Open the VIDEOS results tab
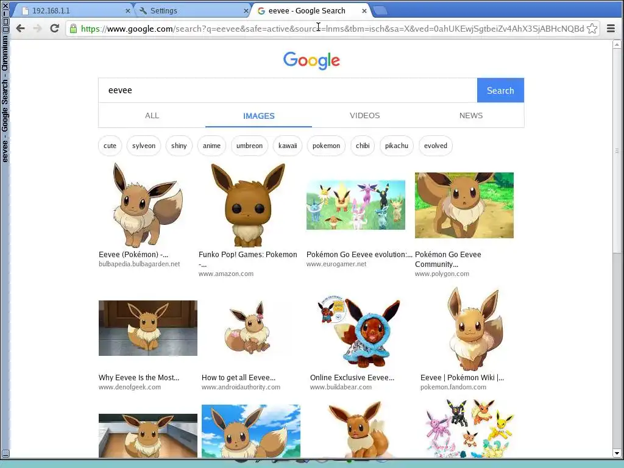The height and width of the screenshot is (468, 624). tap(364, 115)
